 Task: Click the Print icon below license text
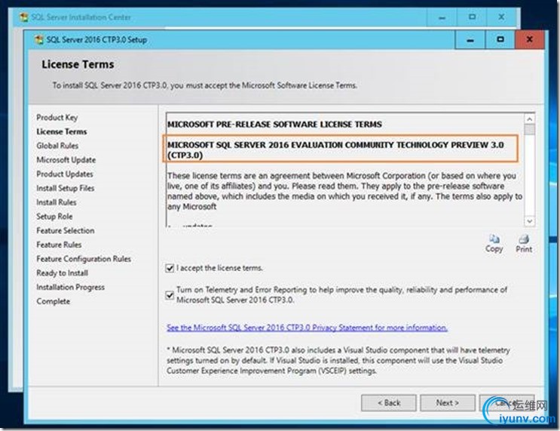pyautogui.click(x=524, y=239)
